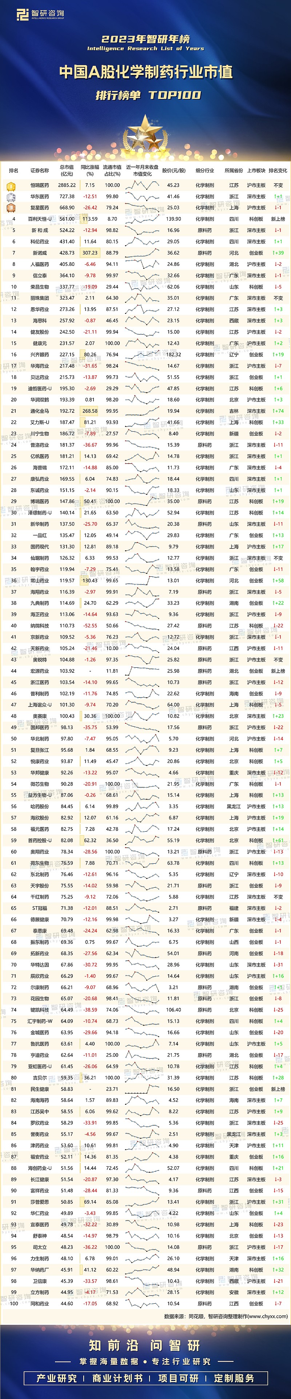The height and width of the screenshot is (1399, 291).
Task: Select the silver rank 2 medal icon
Action: [11, 197]
